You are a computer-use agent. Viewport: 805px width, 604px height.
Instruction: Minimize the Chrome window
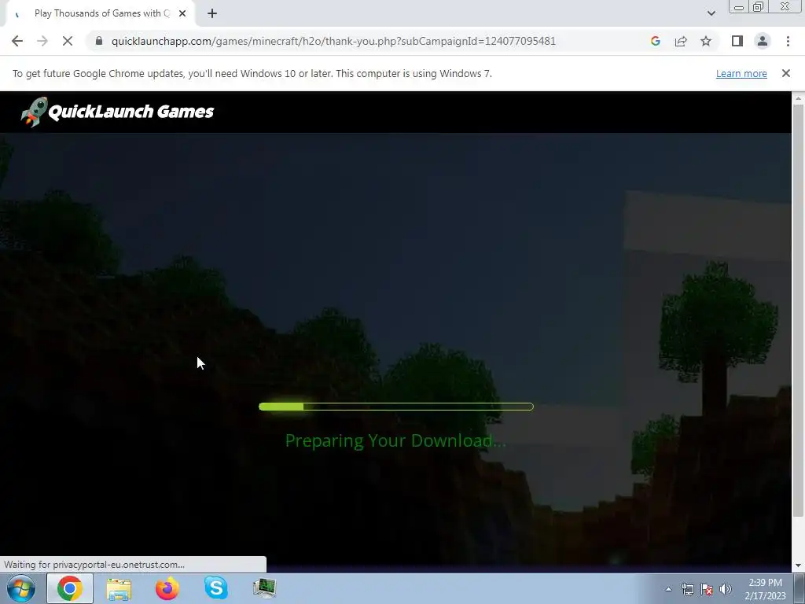click(739, 7)
